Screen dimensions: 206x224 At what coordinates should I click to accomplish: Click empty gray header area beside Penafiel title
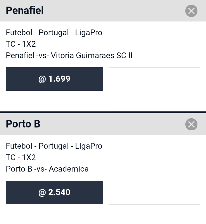(114, 11)
